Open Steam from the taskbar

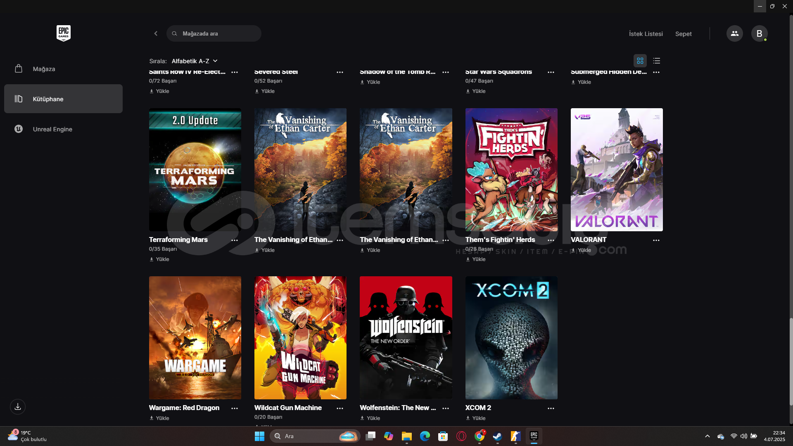click(497, 436)
